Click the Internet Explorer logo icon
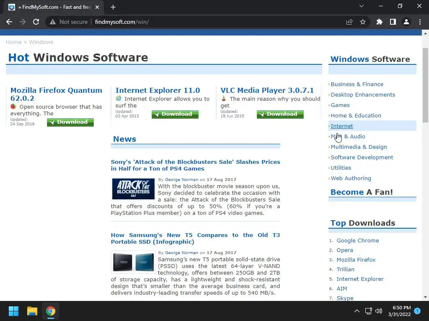Image resolution: width=429 pixels, height=321 pixels. tap(119, 98)
